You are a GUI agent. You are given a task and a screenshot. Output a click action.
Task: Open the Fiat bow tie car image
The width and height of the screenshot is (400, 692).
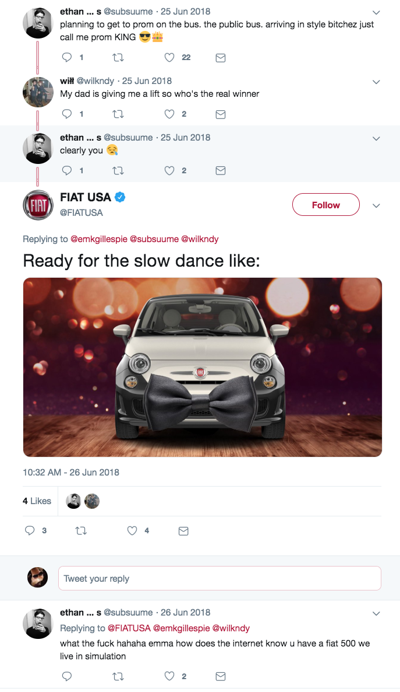pos(203,367)
